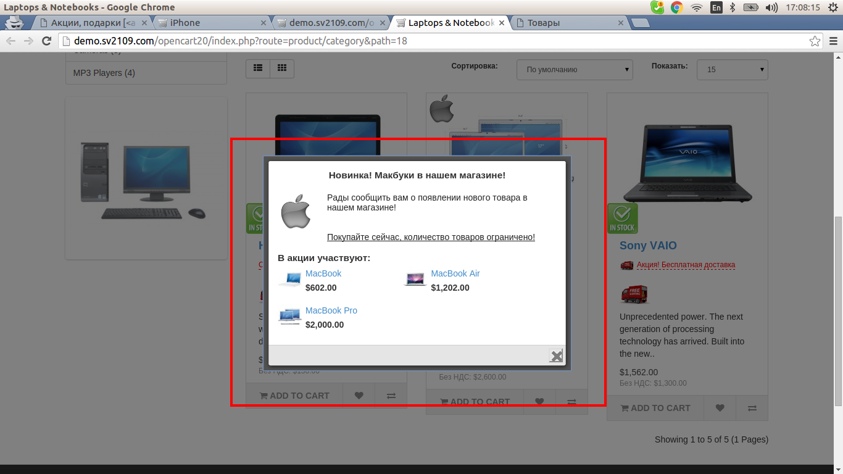Open the Сортировка sort dropdown

(x=574, y=70)
